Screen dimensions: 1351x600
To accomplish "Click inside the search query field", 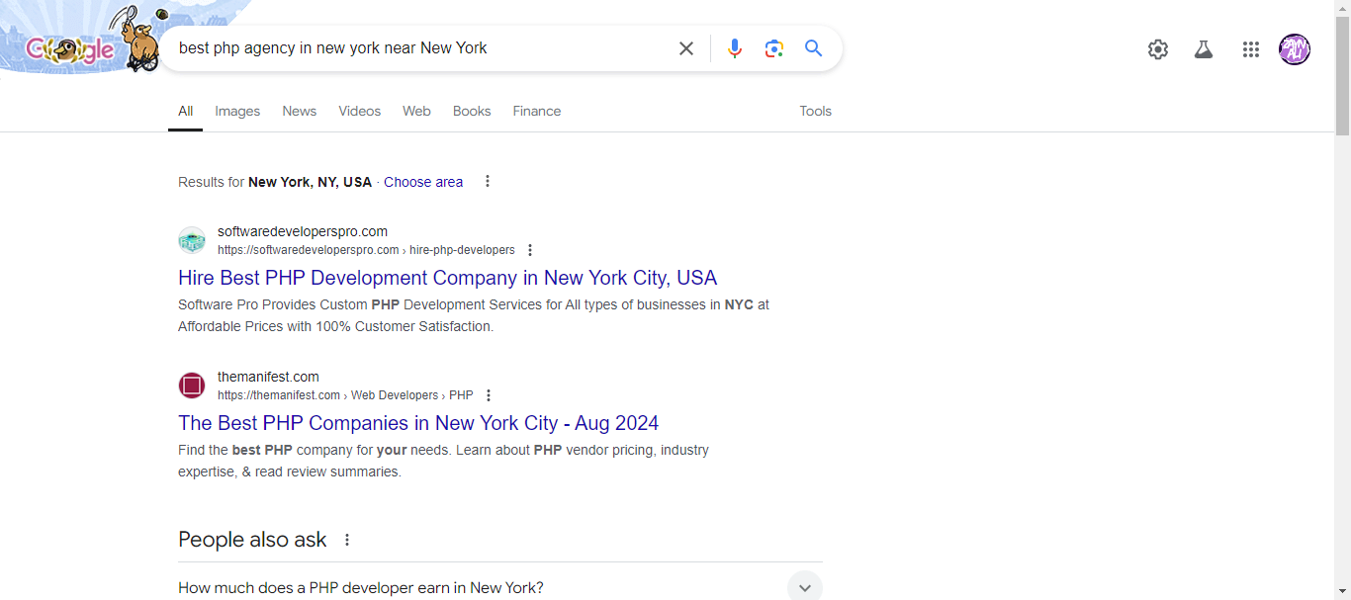I will pos(415,48).
